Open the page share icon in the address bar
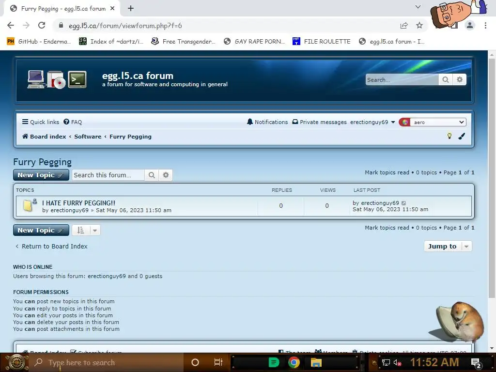Image resolution: width=496 pixels, height=372 pixels. [x=404, y=25]
